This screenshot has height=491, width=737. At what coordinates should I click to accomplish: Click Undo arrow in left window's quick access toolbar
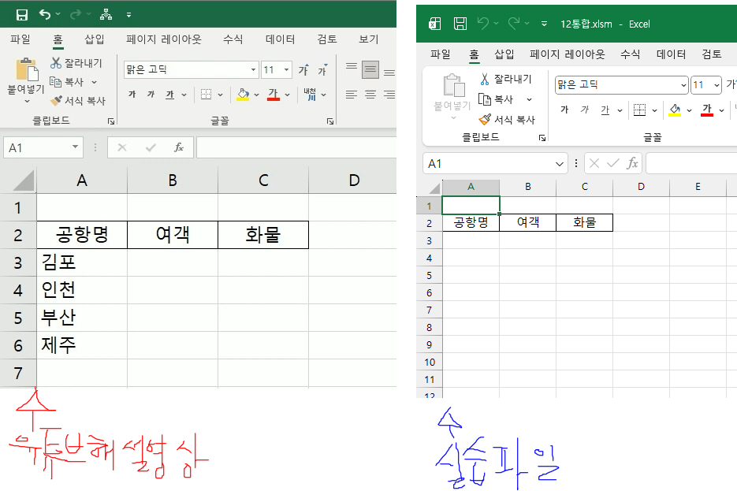point(45,15)
